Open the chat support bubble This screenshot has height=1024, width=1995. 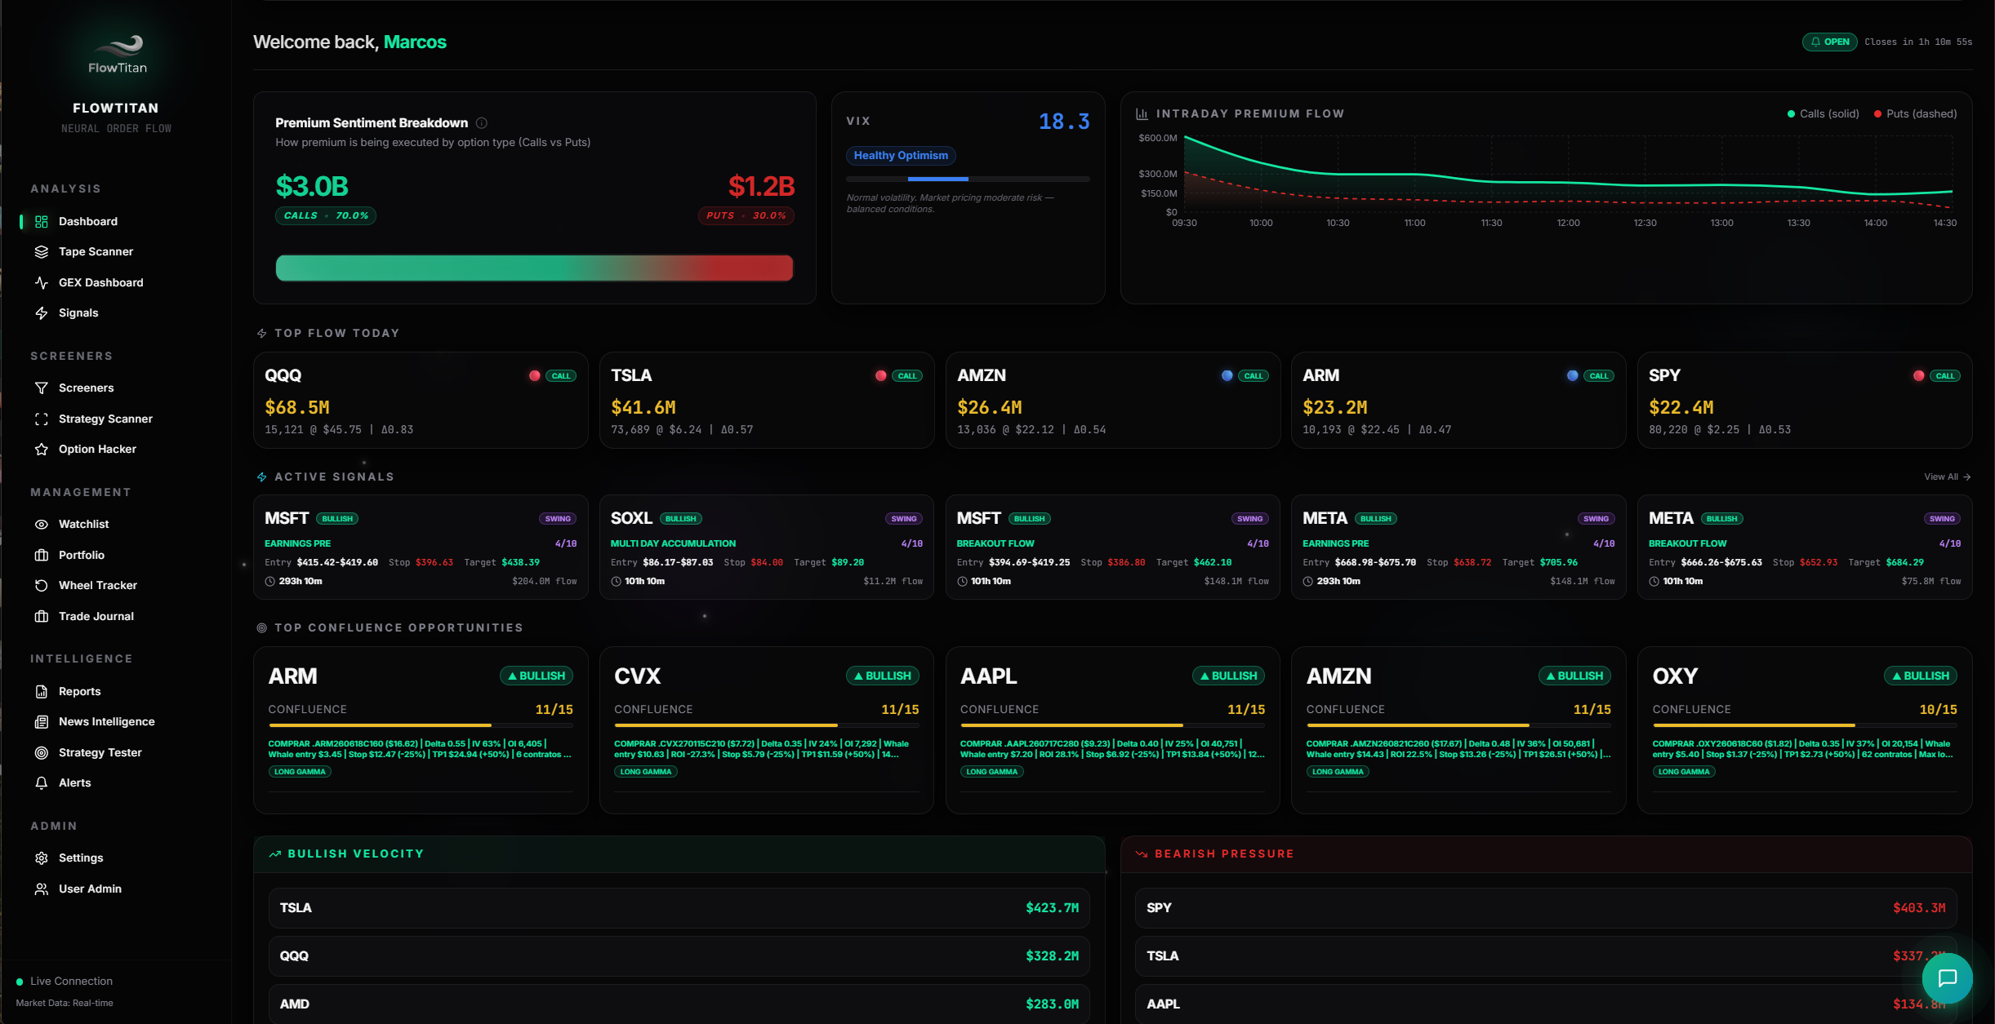[x=1947, y=977]
